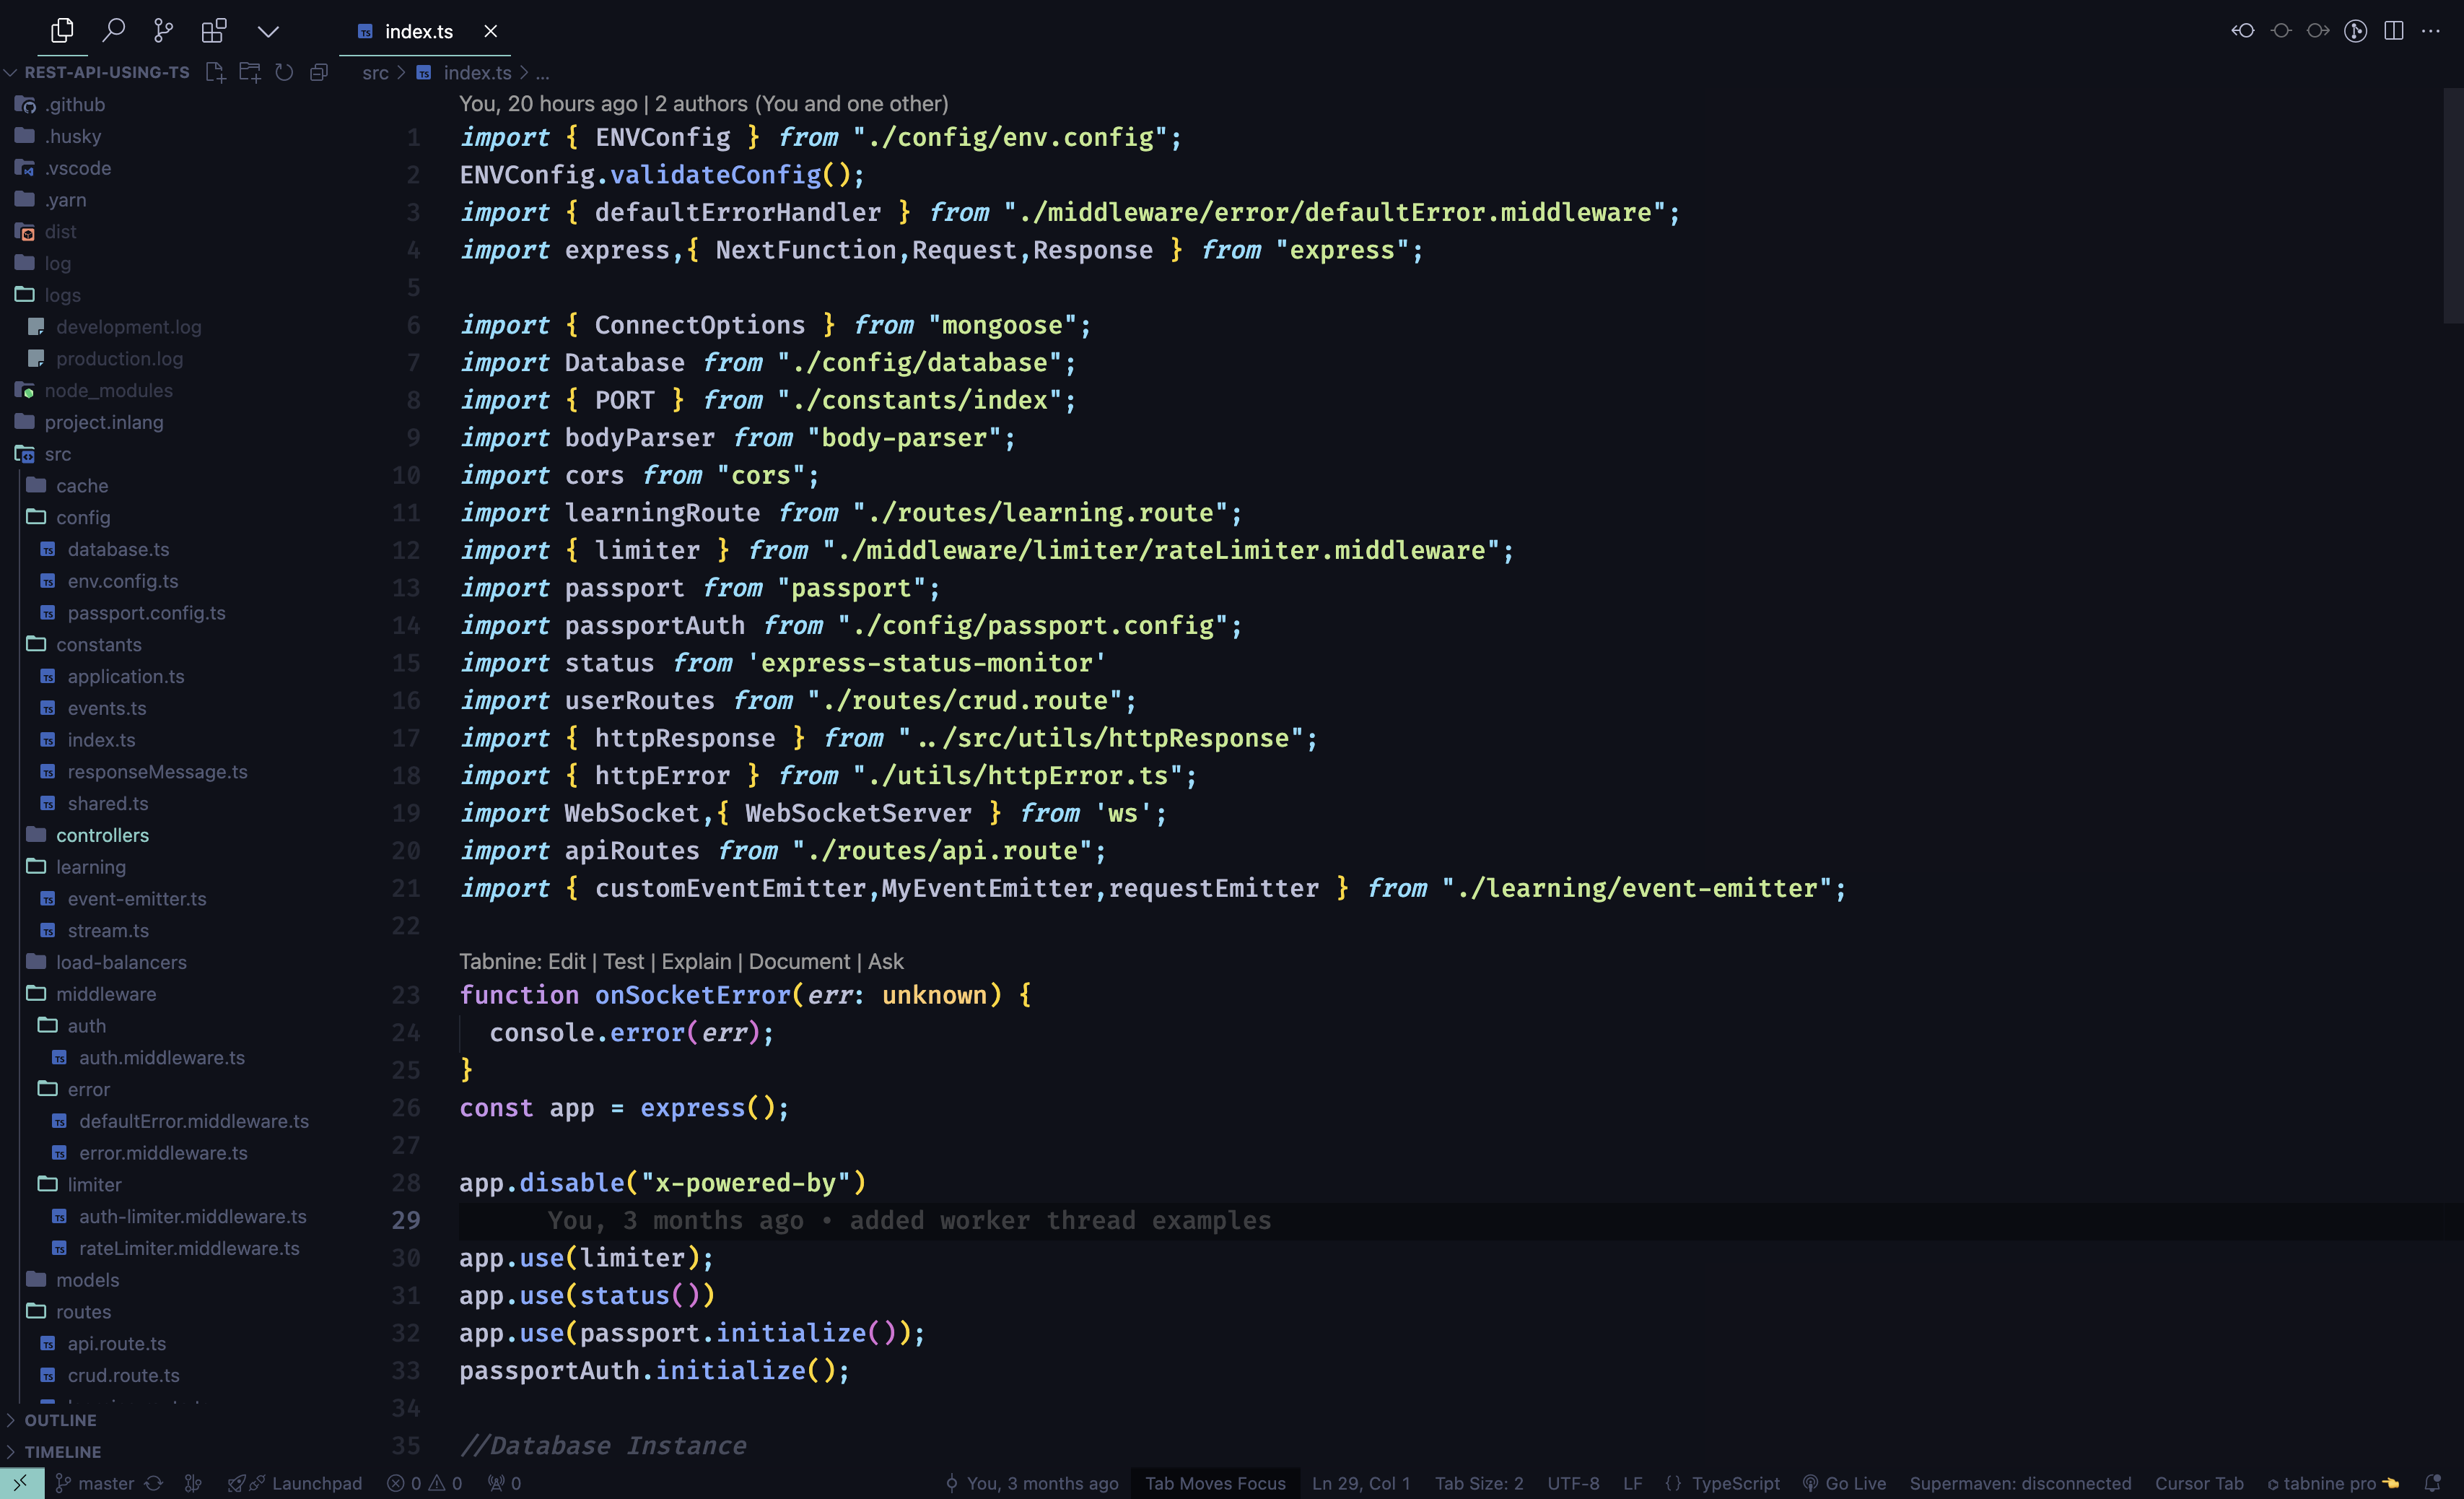Go to next change arrow icon
Screen dimensions: 2464x1499
pyautogui.click(x=2318, y=31)
